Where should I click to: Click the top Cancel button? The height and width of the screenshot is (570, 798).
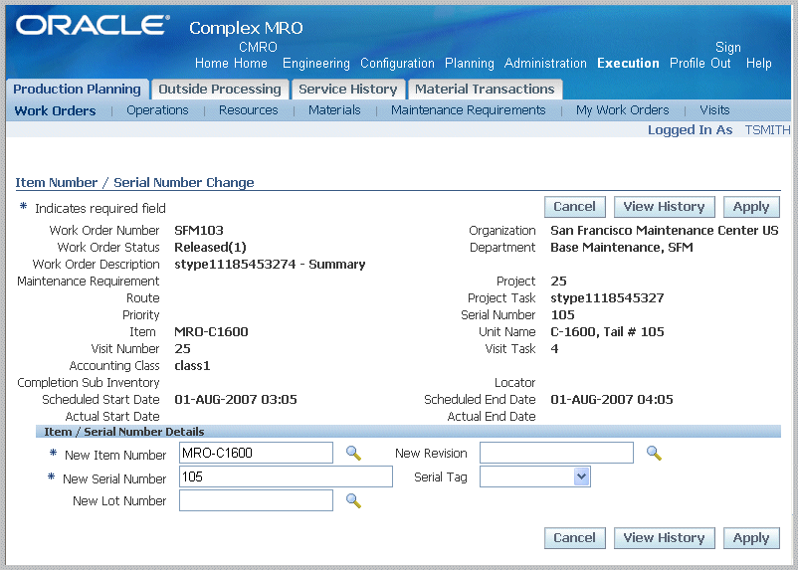[574, 207]
